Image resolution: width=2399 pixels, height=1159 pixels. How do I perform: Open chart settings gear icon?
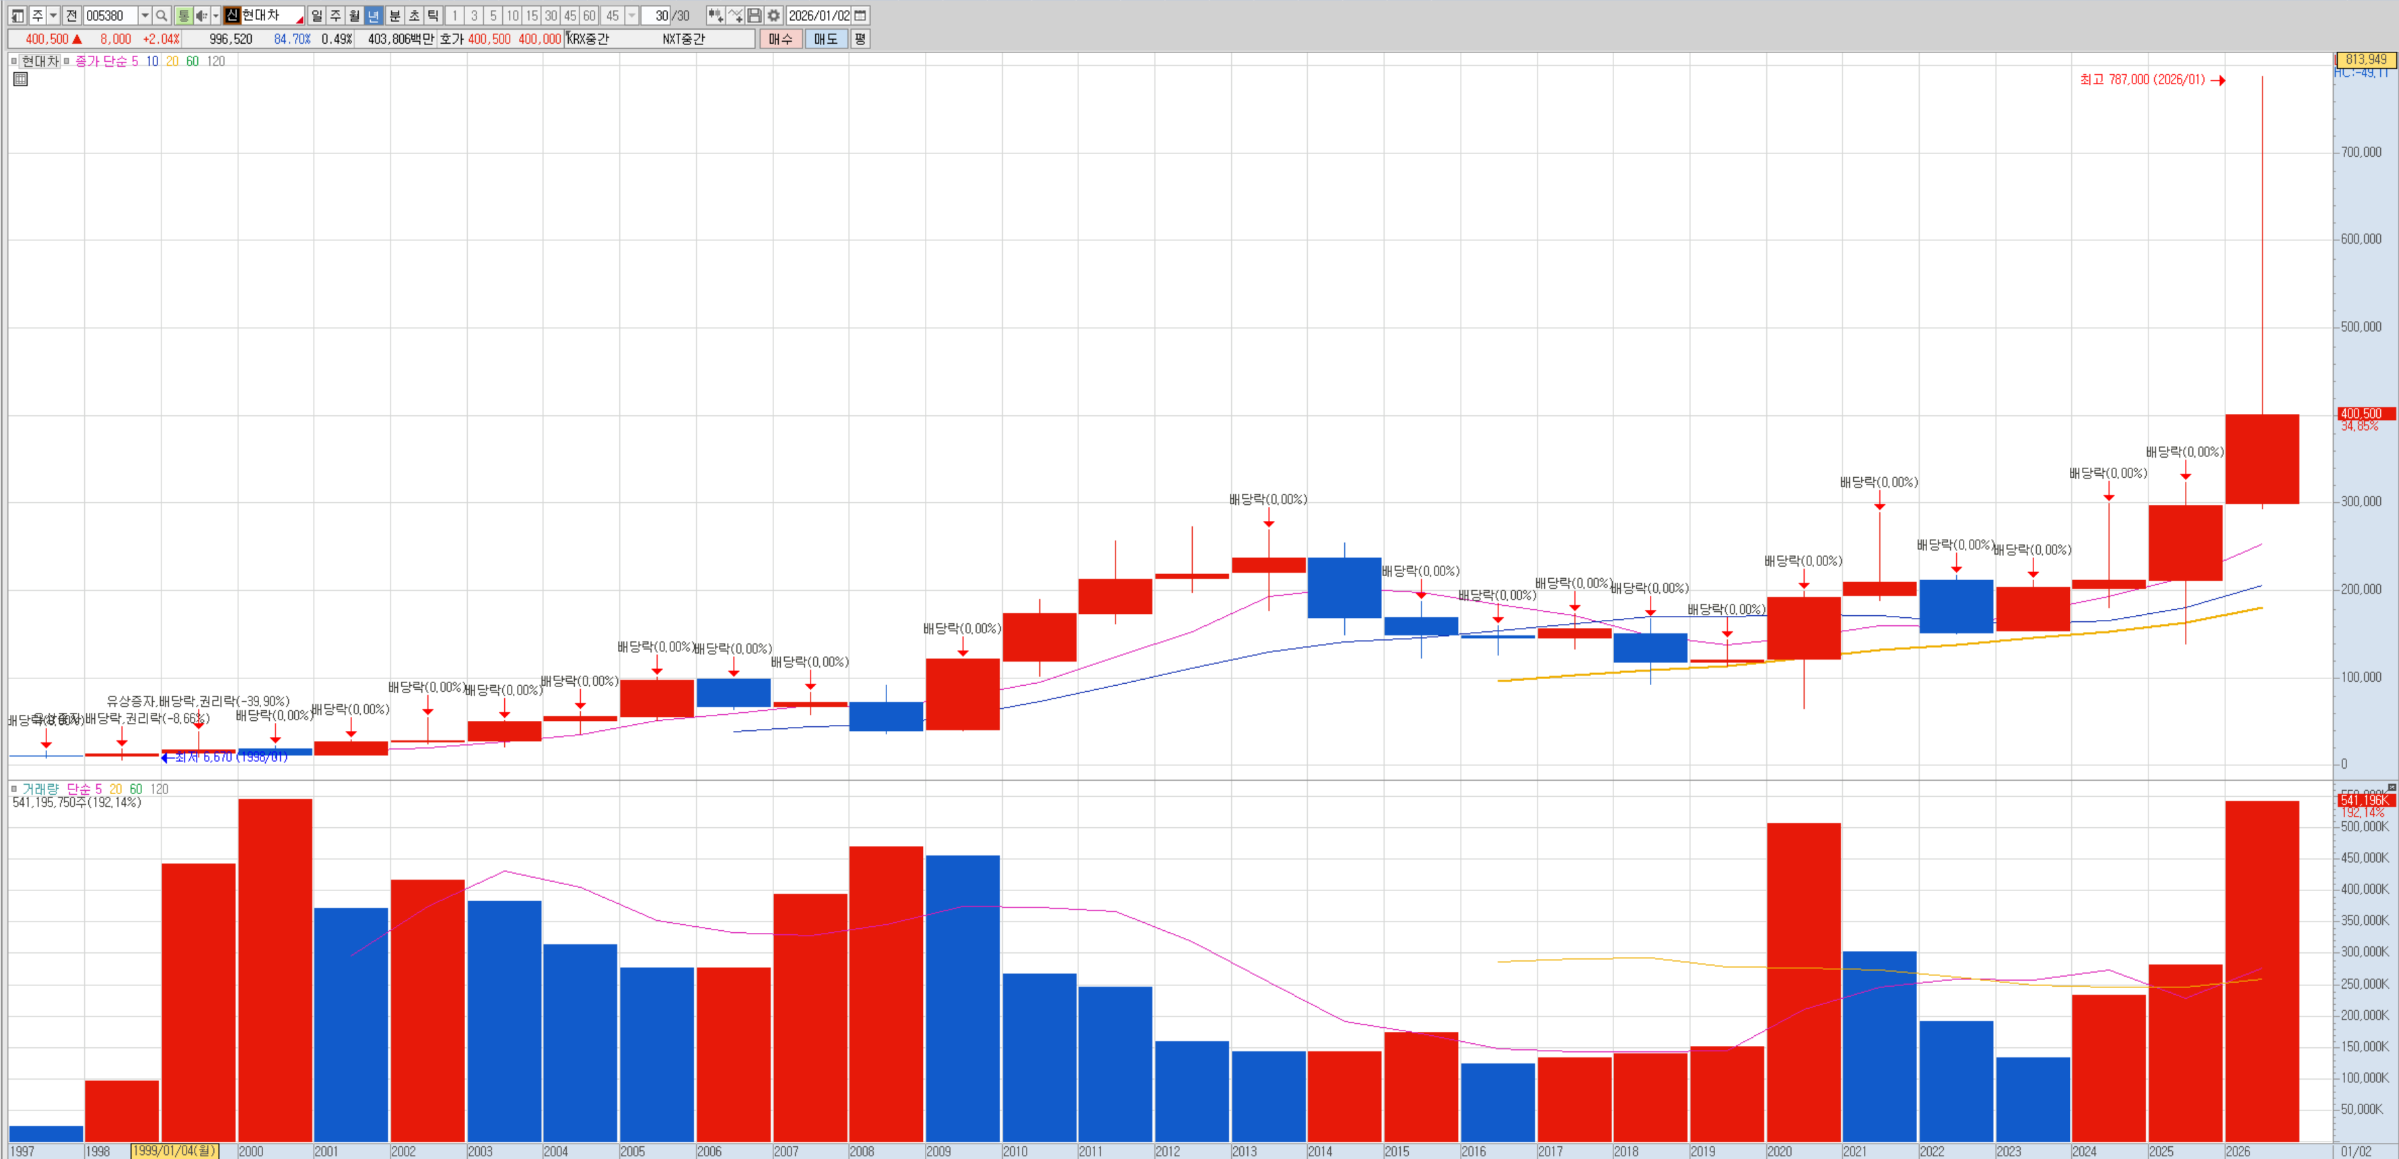tap(774, 15)
